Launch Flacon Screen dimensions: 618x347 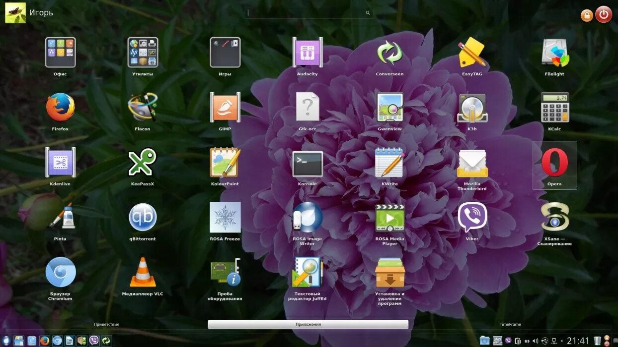pos(143,108)
